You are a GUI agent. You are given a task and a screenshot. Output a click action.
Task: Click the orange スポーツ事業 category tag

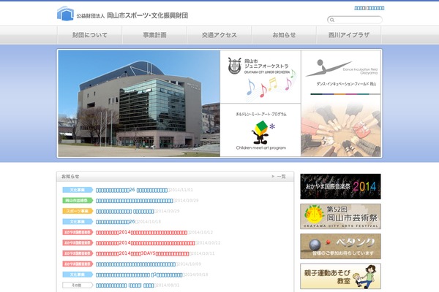click(x=78, y=211)
